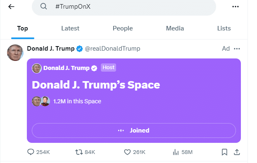The image size is (257, 163).
Task: View post analytics showing 58M
Action: click(x=176, y=152)
